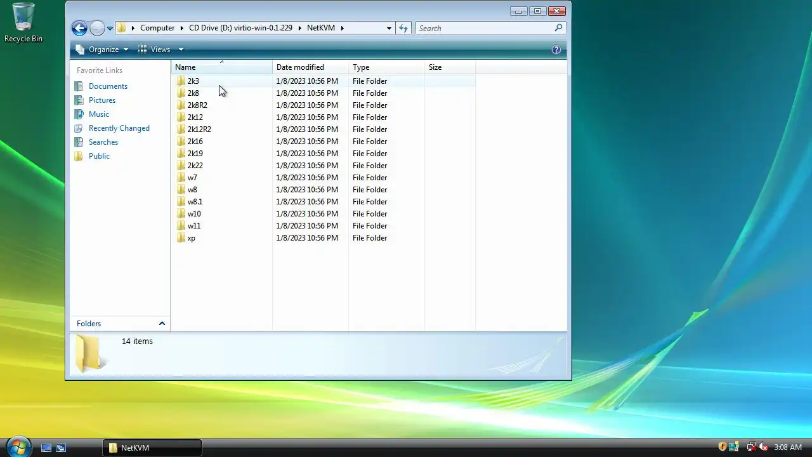Click the Searches icon in Favorite Links
The width and height of the screenshot is (812, 457).
(x=79, y=142)
